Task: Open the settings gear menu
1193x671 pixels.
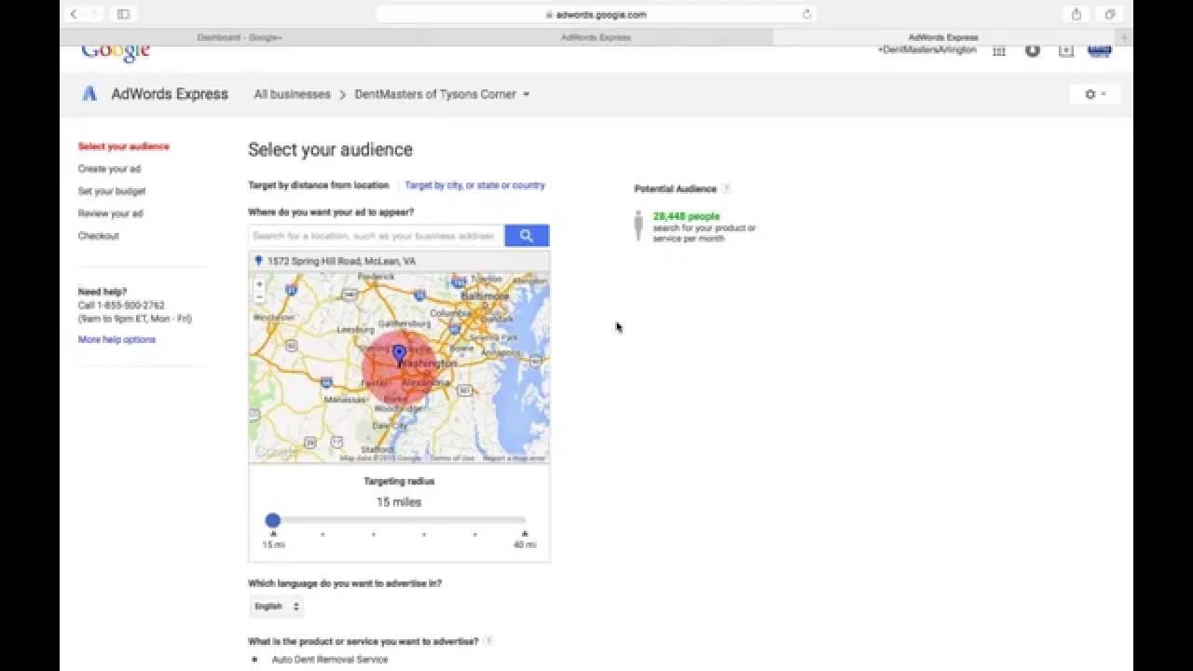Action: pos(1095,94)
